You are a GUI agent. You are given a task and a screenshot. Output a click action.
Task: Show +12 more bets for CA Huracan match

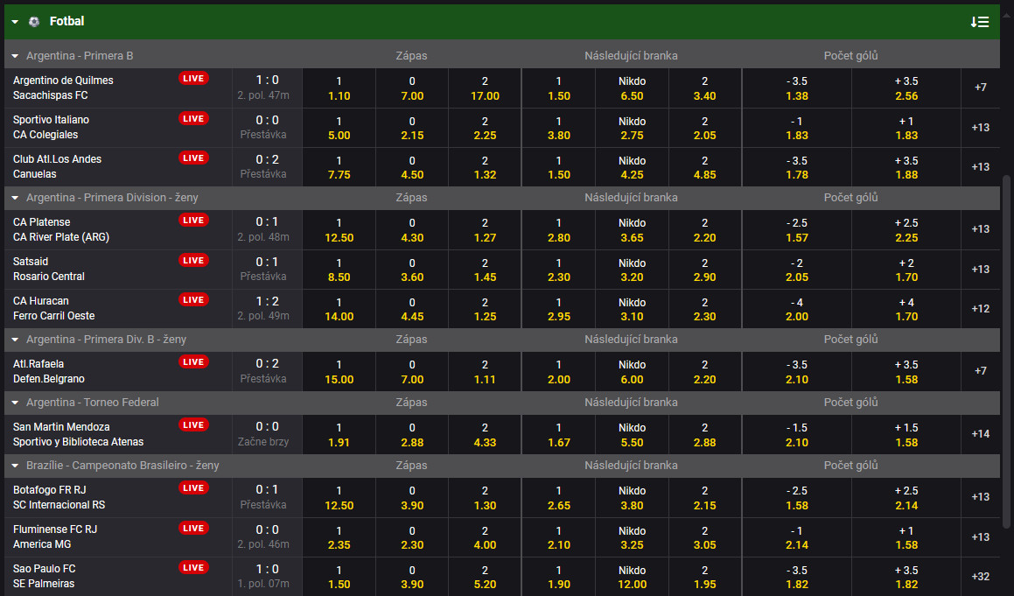[981, 309]
